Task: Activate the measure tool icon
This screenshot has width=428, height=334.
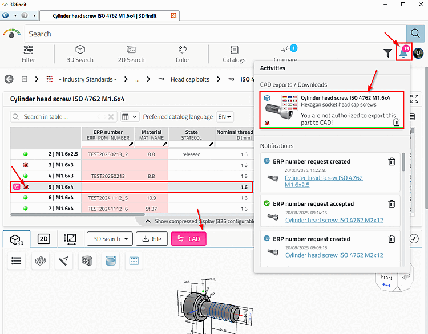Action: coord(63,261)
